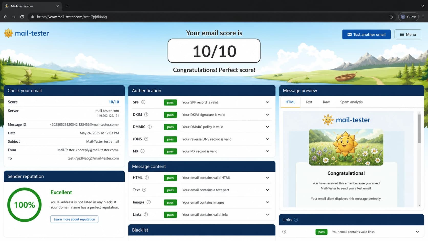Image resolution: width=428 pixels, height=241 pixels.
Task: Click help icon beside Links panel title
Action: click(296, 220)
